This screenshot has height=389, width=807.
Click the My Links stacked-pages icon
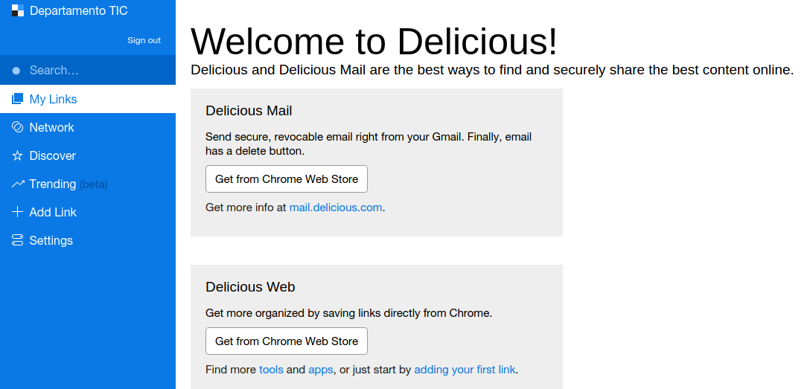[x=18, y=99]
